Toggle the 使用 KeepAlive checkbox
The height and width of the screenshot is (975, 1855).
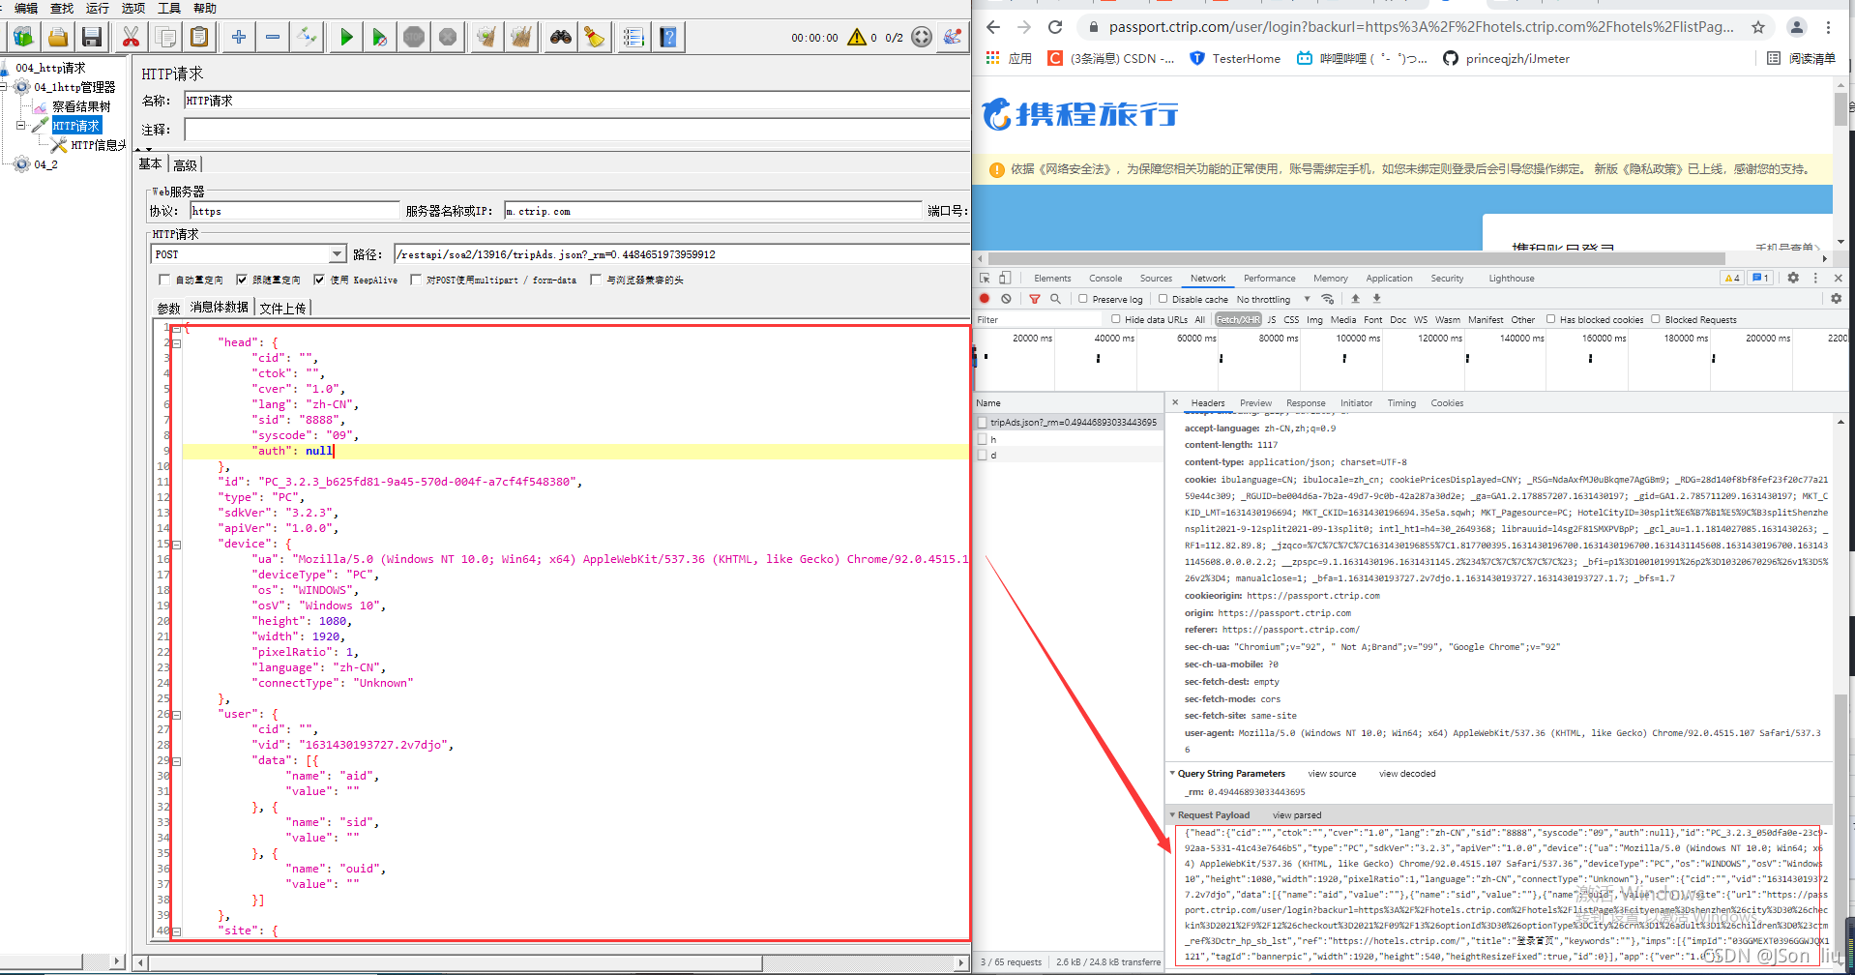point(319,280)
